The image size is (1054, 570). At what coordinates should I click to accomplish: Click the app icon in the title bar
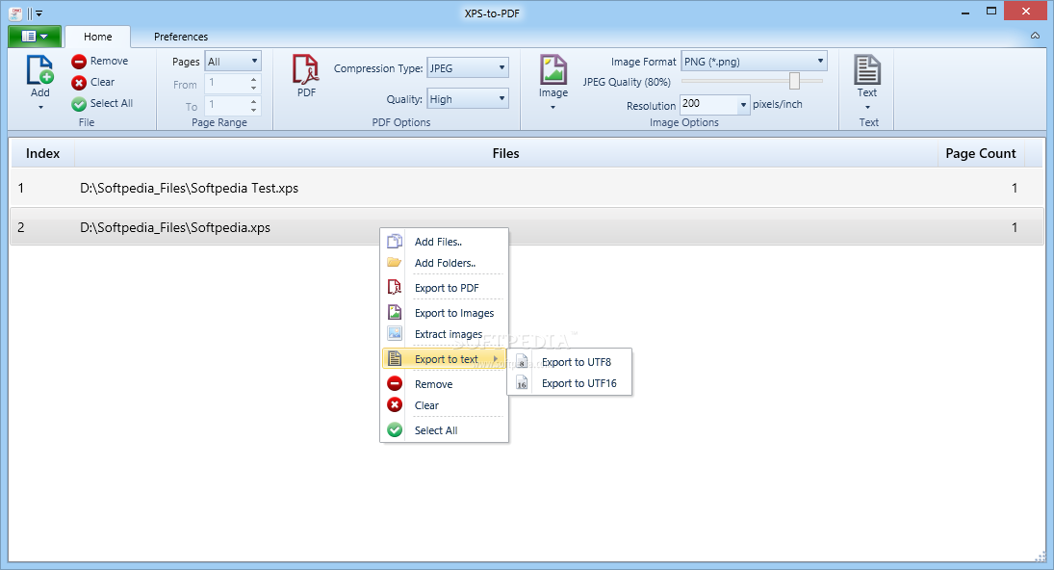tap(14, 13)
